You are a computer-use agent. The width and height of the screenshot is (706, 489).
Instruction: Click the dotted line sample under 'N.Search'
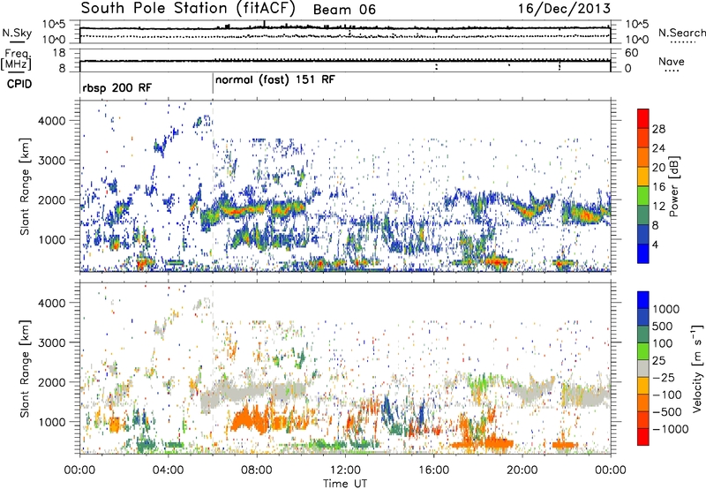683,42
